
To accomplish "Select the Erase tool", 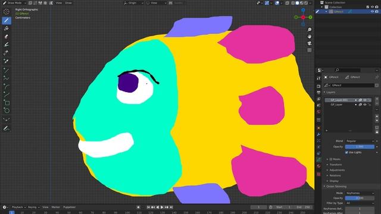I will click(x=7, y=36).
